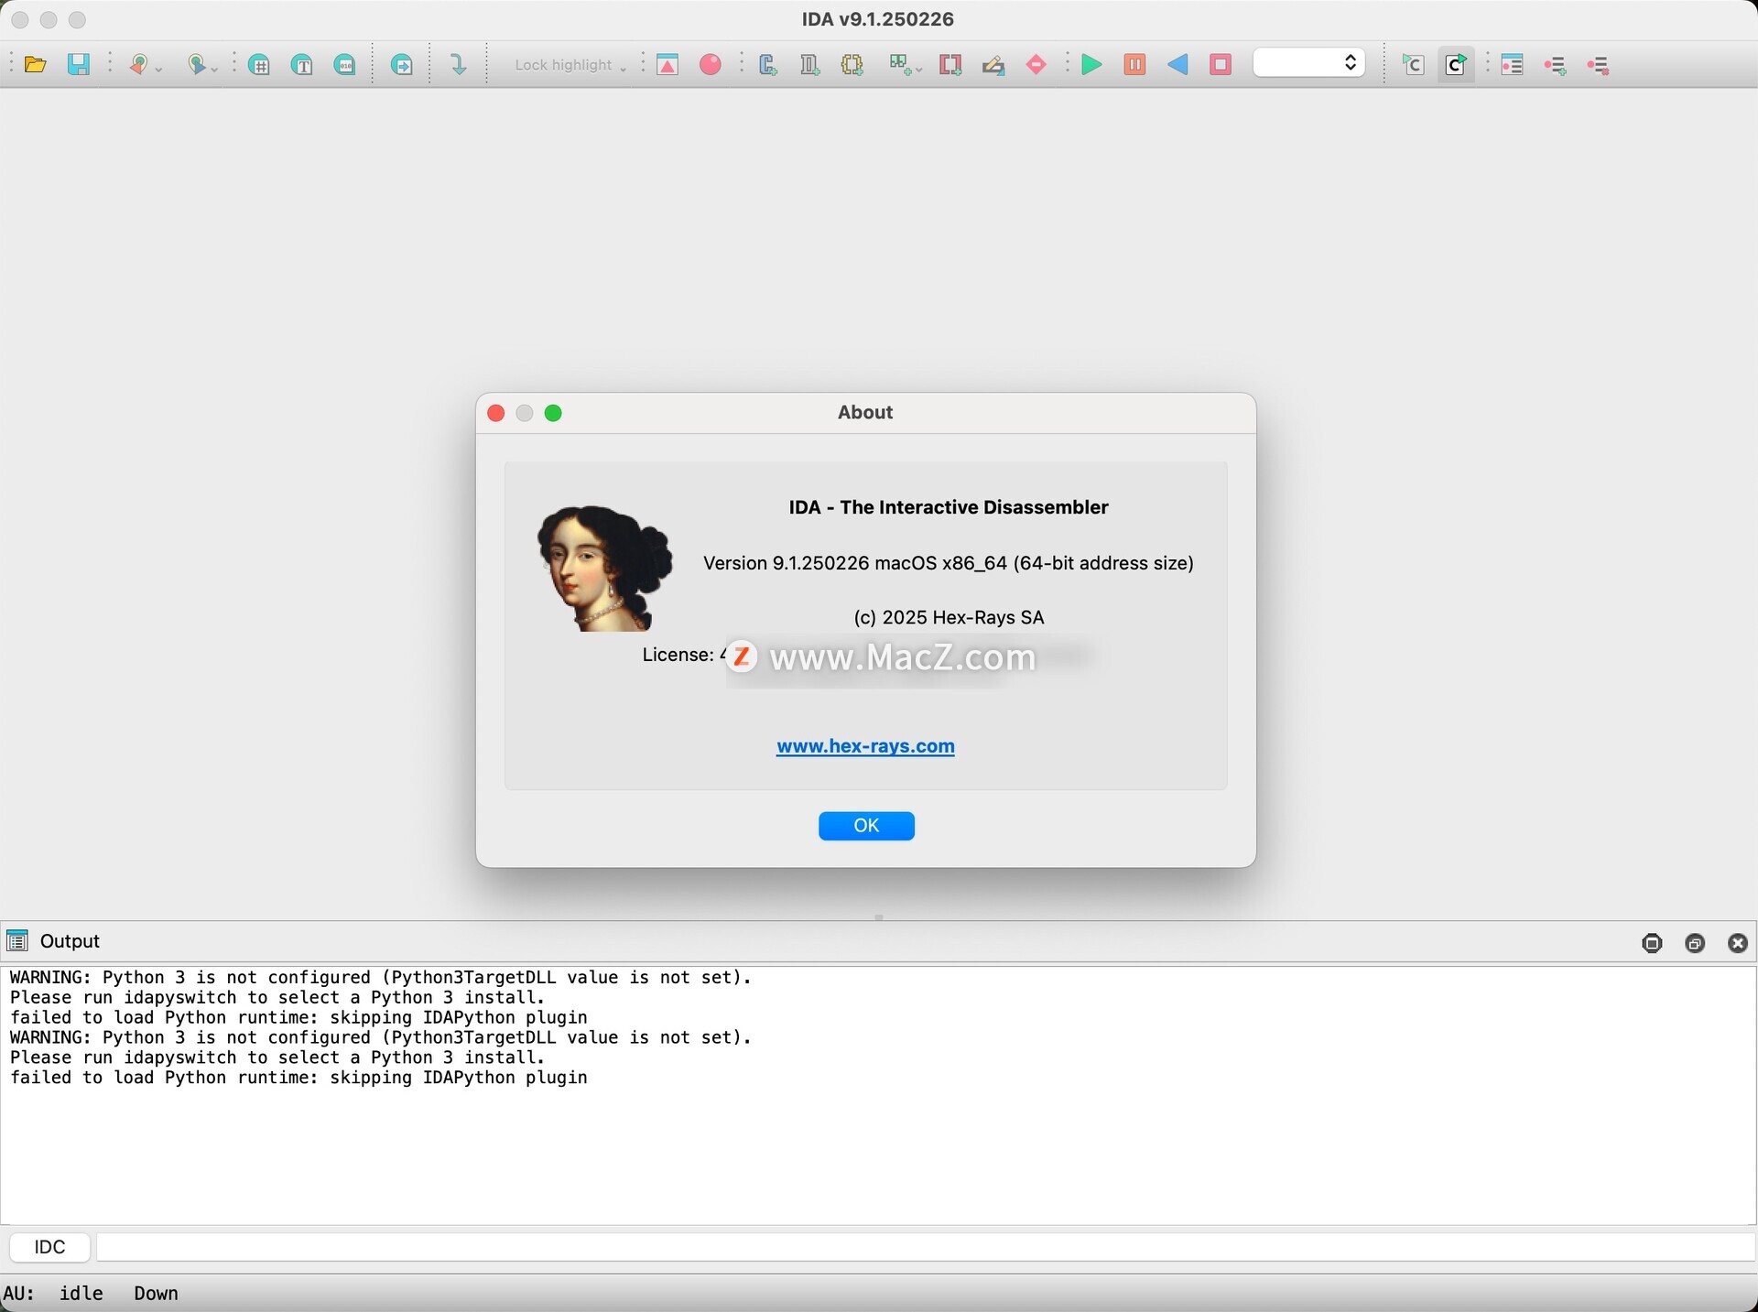The width and height of the screenshot is (1758, 1312).
Task: Close the Output panel
Action: [x=1738, y=943]
